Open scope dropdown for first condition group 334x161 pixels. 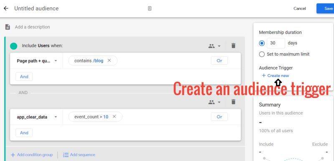(x=214, y=46)
